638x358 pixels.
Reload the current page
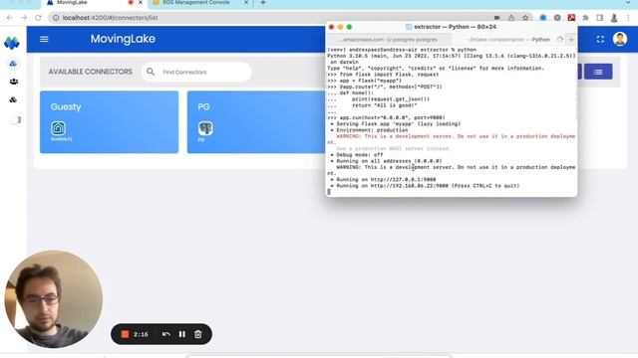(38, 18)
